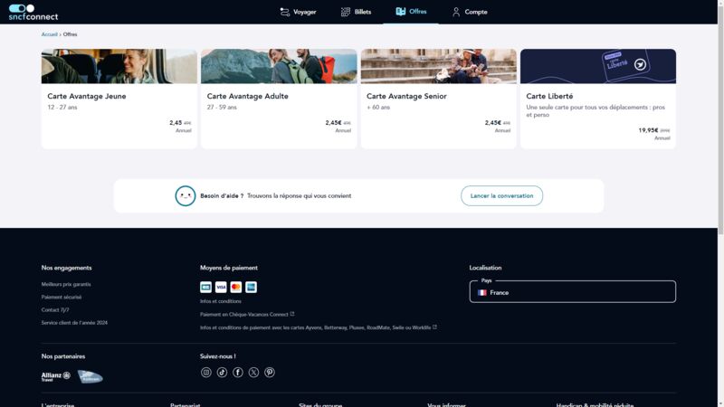724x407 pixels.
Task: Click the Billets QR icon
Action: [x=346, y=12]
